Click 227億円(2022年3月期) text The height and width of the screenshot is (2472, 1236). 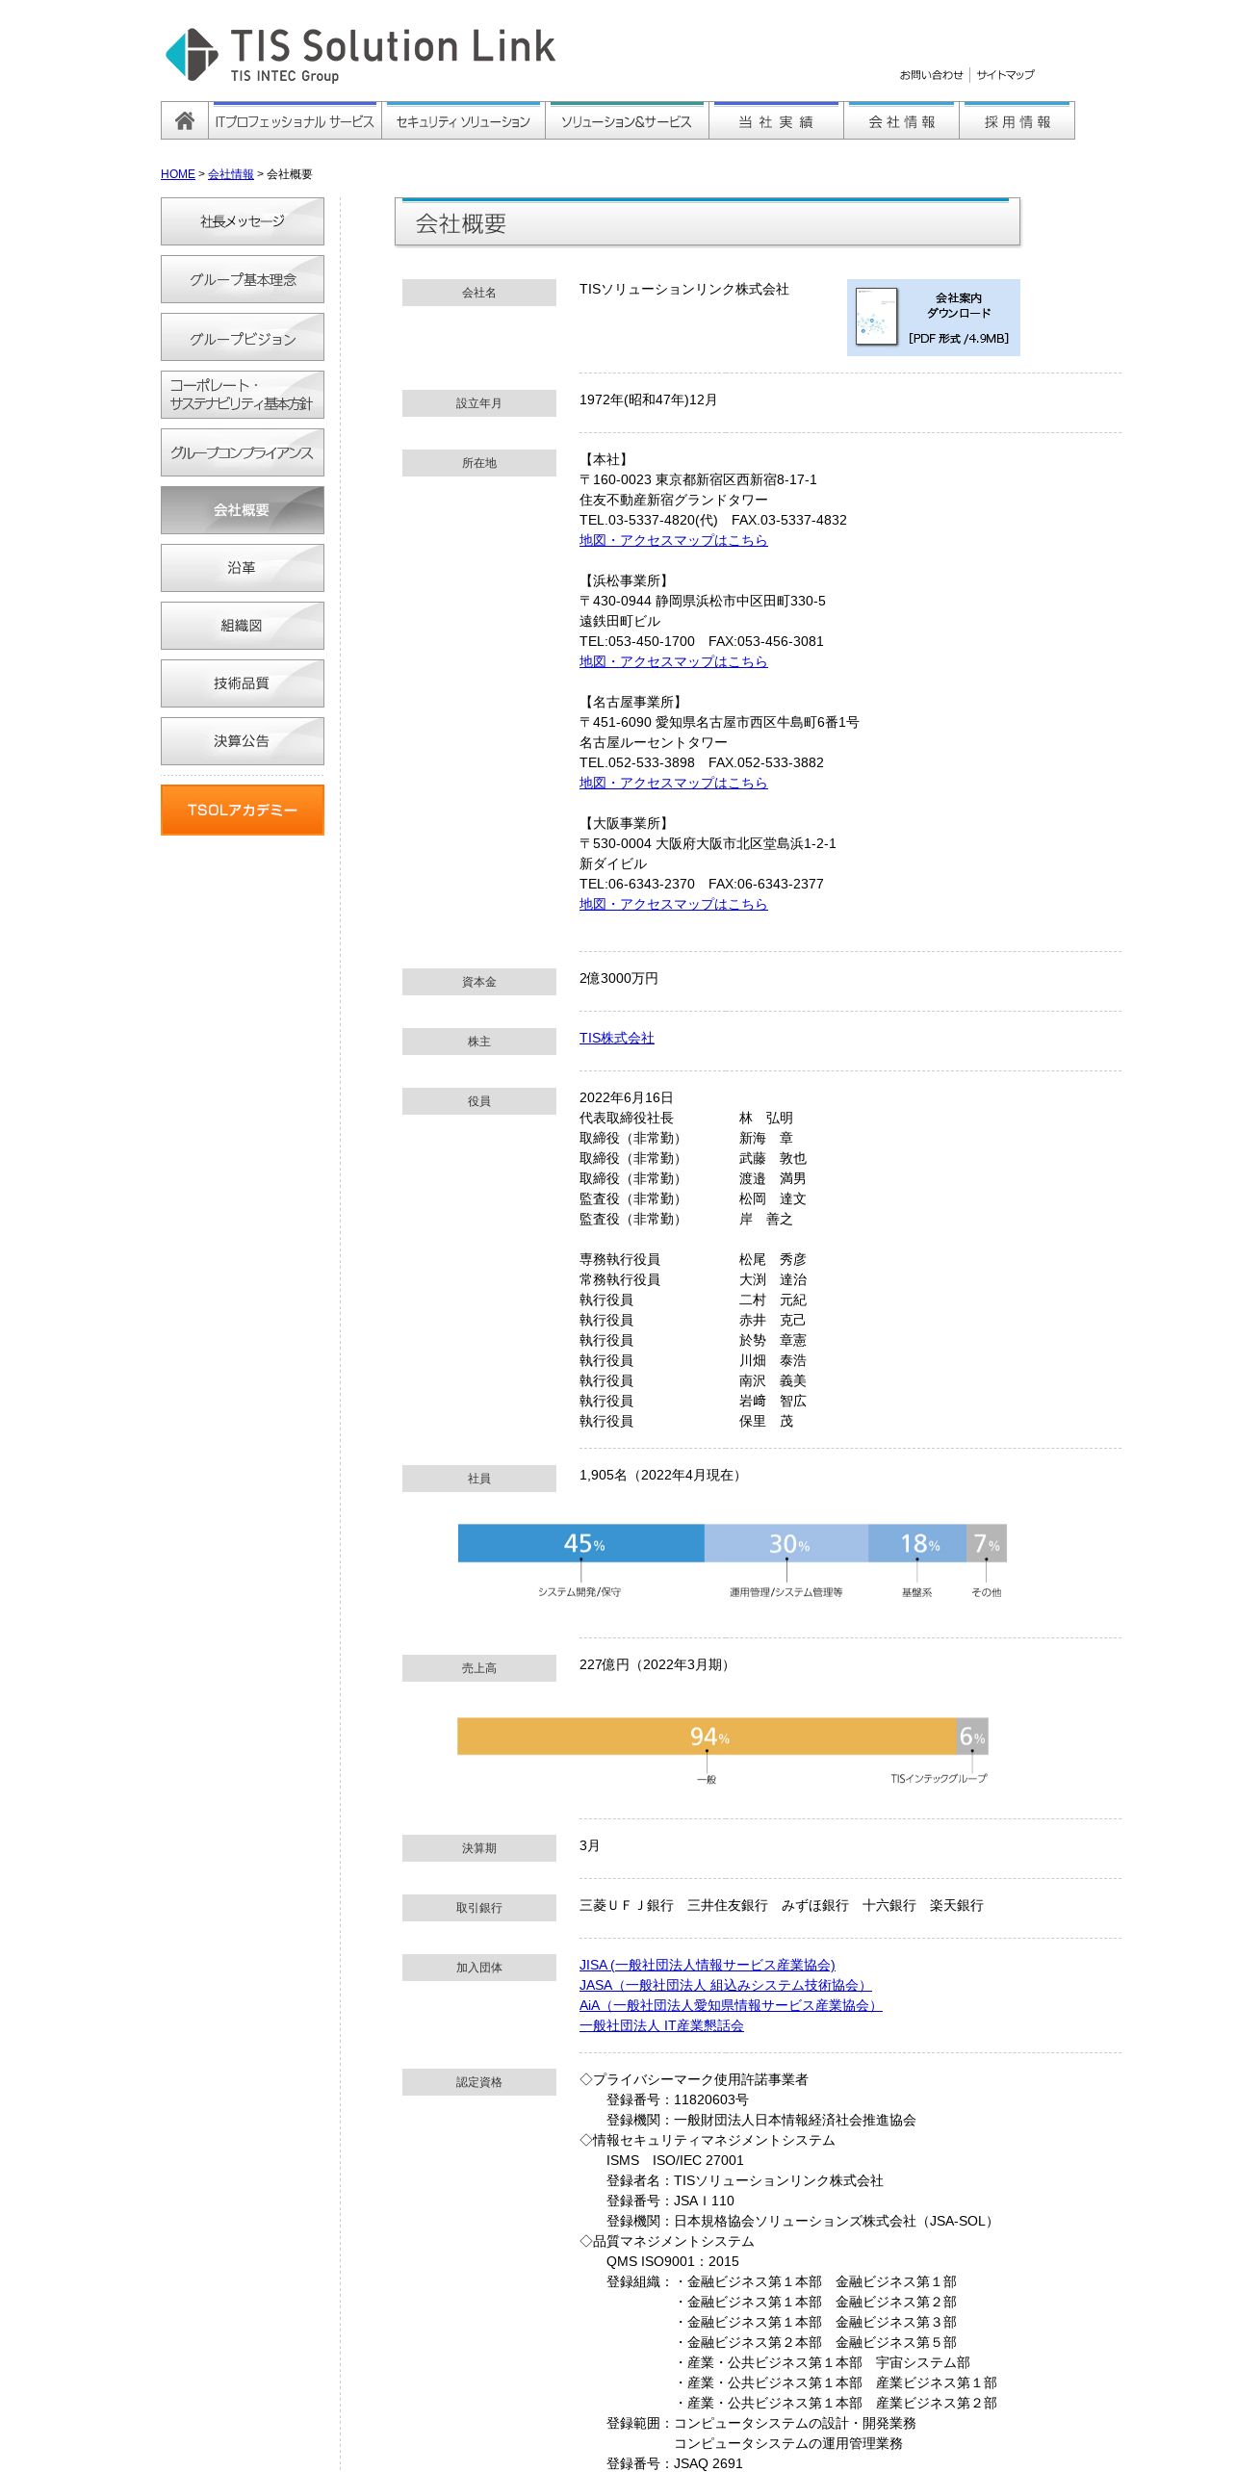click(x=657, y=1664)
